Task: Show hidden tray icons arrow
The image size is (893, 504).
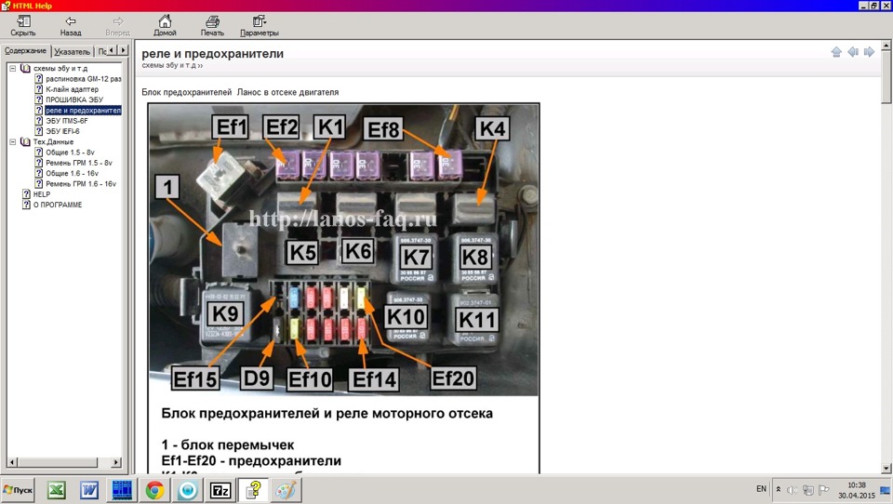Action: (778, 490)
